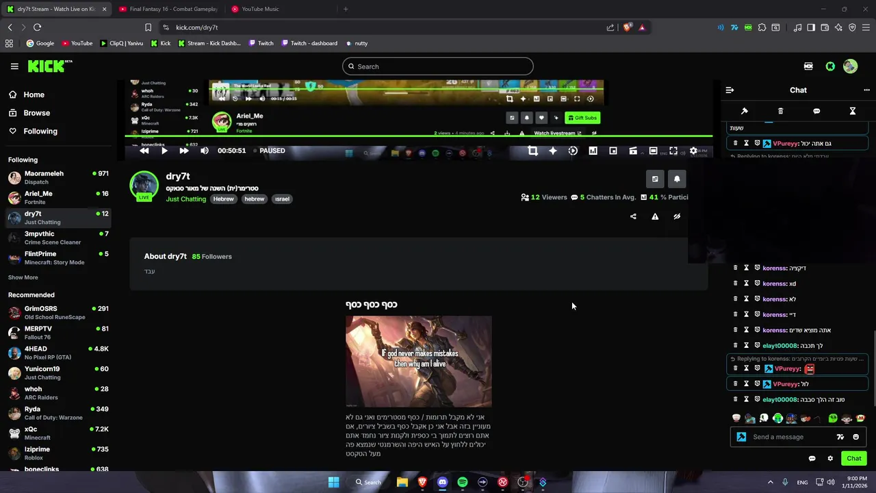Open the ClipQ | Yanivu bookmark
The width and height of the screenshot is (876, 493).
coord(122,43)
